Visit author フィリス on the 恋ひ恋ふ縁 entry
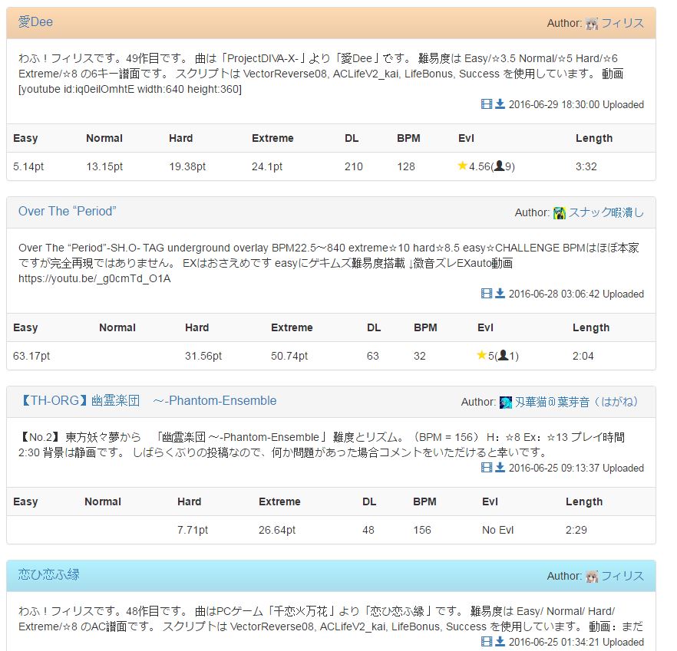Viewport: 677px width, 651px height. [623, 576]
